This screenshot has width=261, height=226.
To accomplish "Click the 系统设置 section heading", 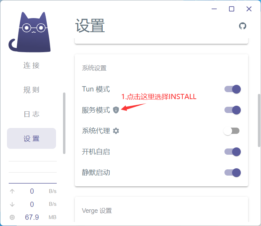I will [x=94, y=68].
